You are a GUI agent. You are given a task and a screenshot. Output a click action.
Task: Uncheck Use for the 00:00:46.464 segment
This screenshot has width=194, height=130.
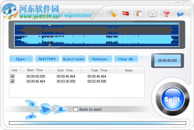[x=13, y=81]
